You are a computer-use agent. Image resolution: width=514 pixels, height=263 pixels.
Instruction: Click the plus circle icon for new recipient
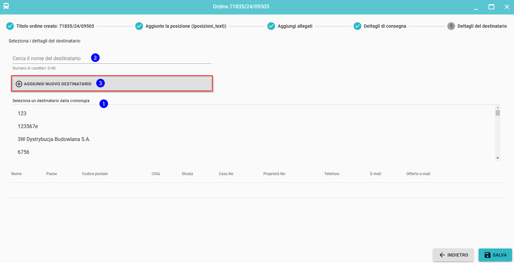(19, 84)
